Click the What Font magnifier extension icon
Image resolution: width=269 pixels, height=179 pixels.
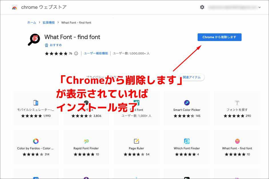(x=34, y=40)
